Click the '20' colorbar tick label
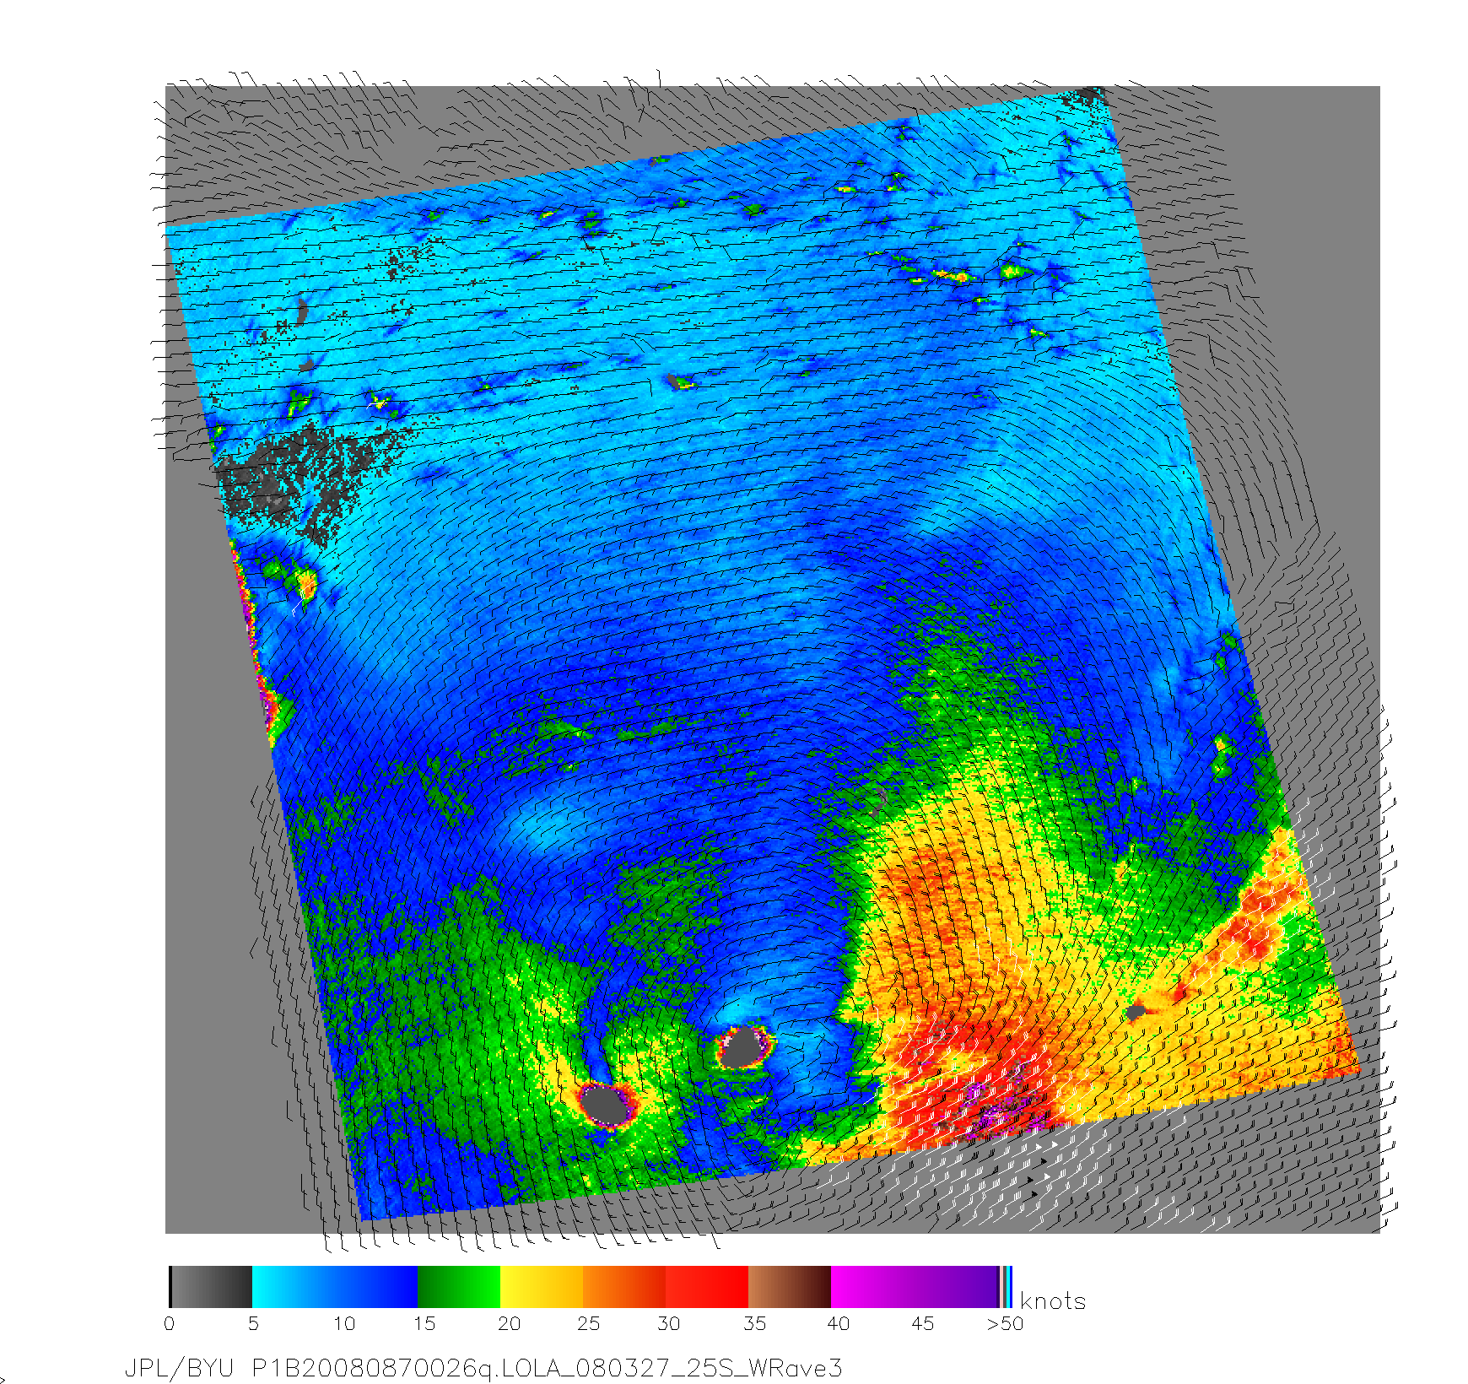This screenshot has width=1468, height=1384. pos(509,1323)
